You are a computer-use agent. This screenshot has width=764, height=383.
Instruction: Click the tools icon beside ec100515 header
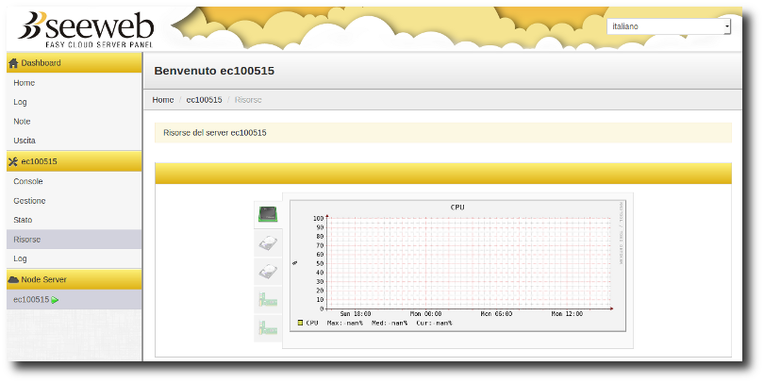pos(13,161)
